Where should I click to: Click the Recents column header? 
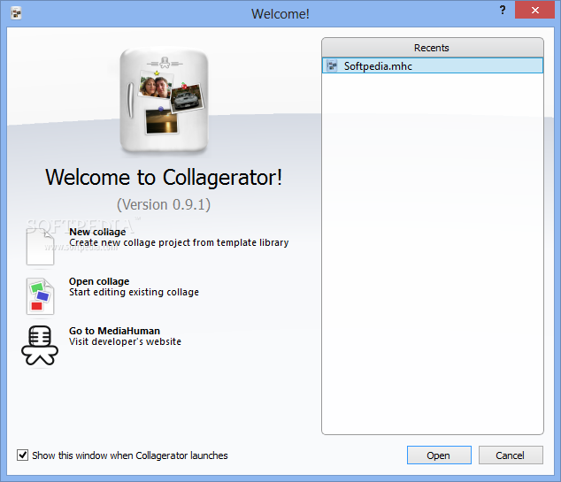point(433,48)
